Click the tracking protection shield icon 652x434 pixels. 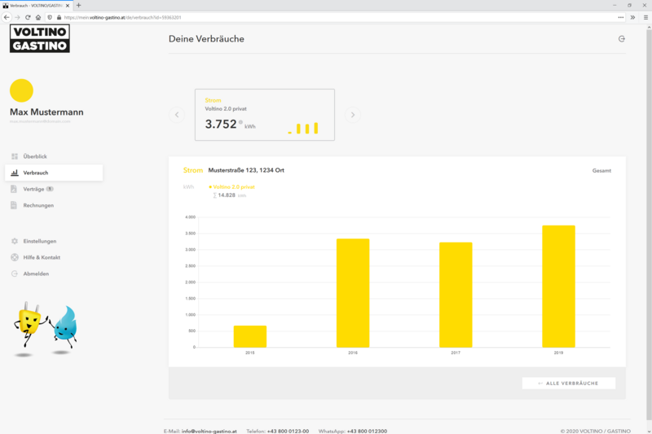pos(50,17)
